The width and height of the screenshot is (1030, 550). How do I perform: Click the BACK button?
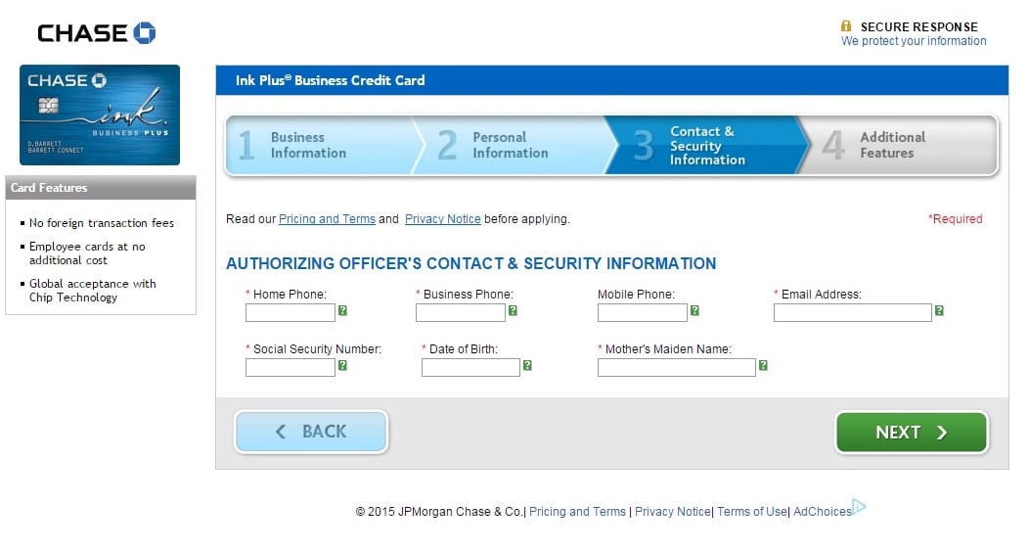tap(311, 432)
